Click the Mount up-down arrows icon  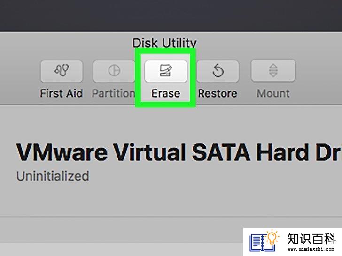pos(273,71)
